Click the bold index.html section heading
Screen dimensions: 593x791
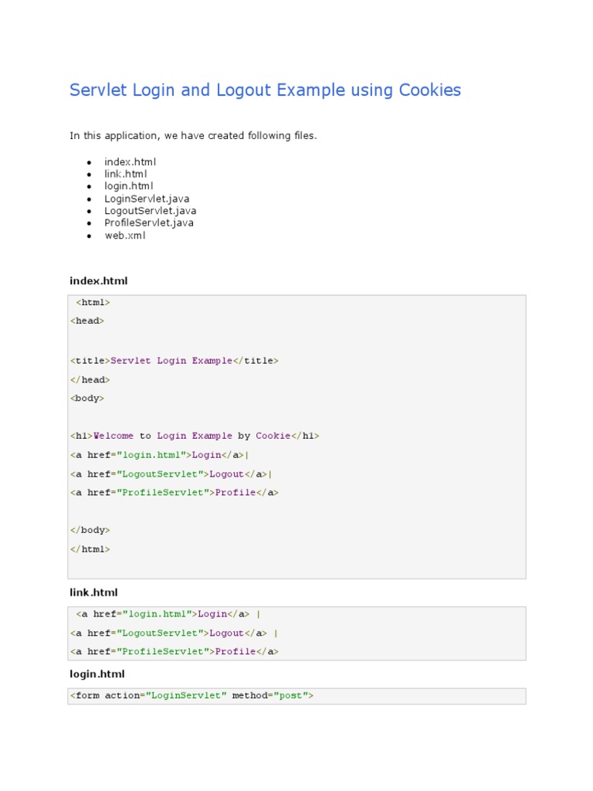[98, 281]
